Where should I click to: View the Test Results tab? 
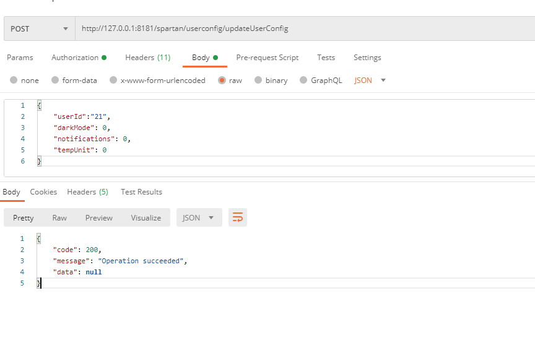coord(141,192)
